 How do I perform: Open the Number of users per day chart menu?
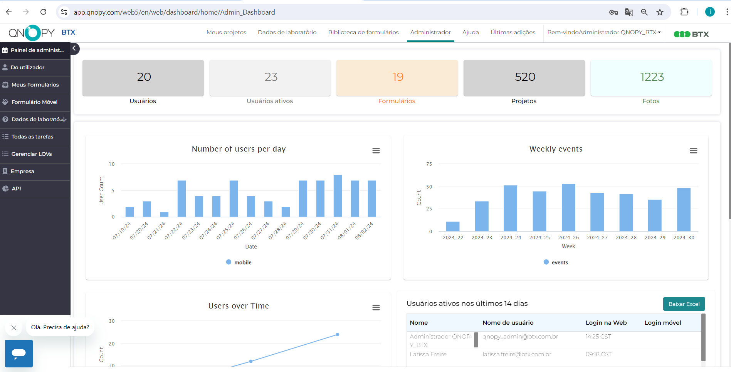point(376,150)
